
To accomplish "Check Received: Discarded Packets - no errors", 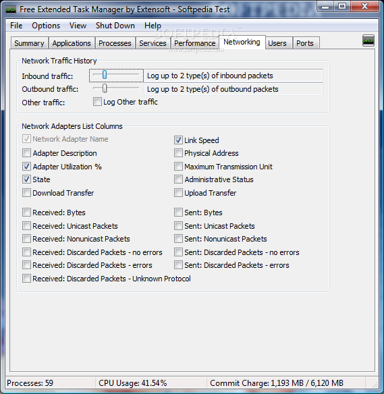I will (26, 252).
